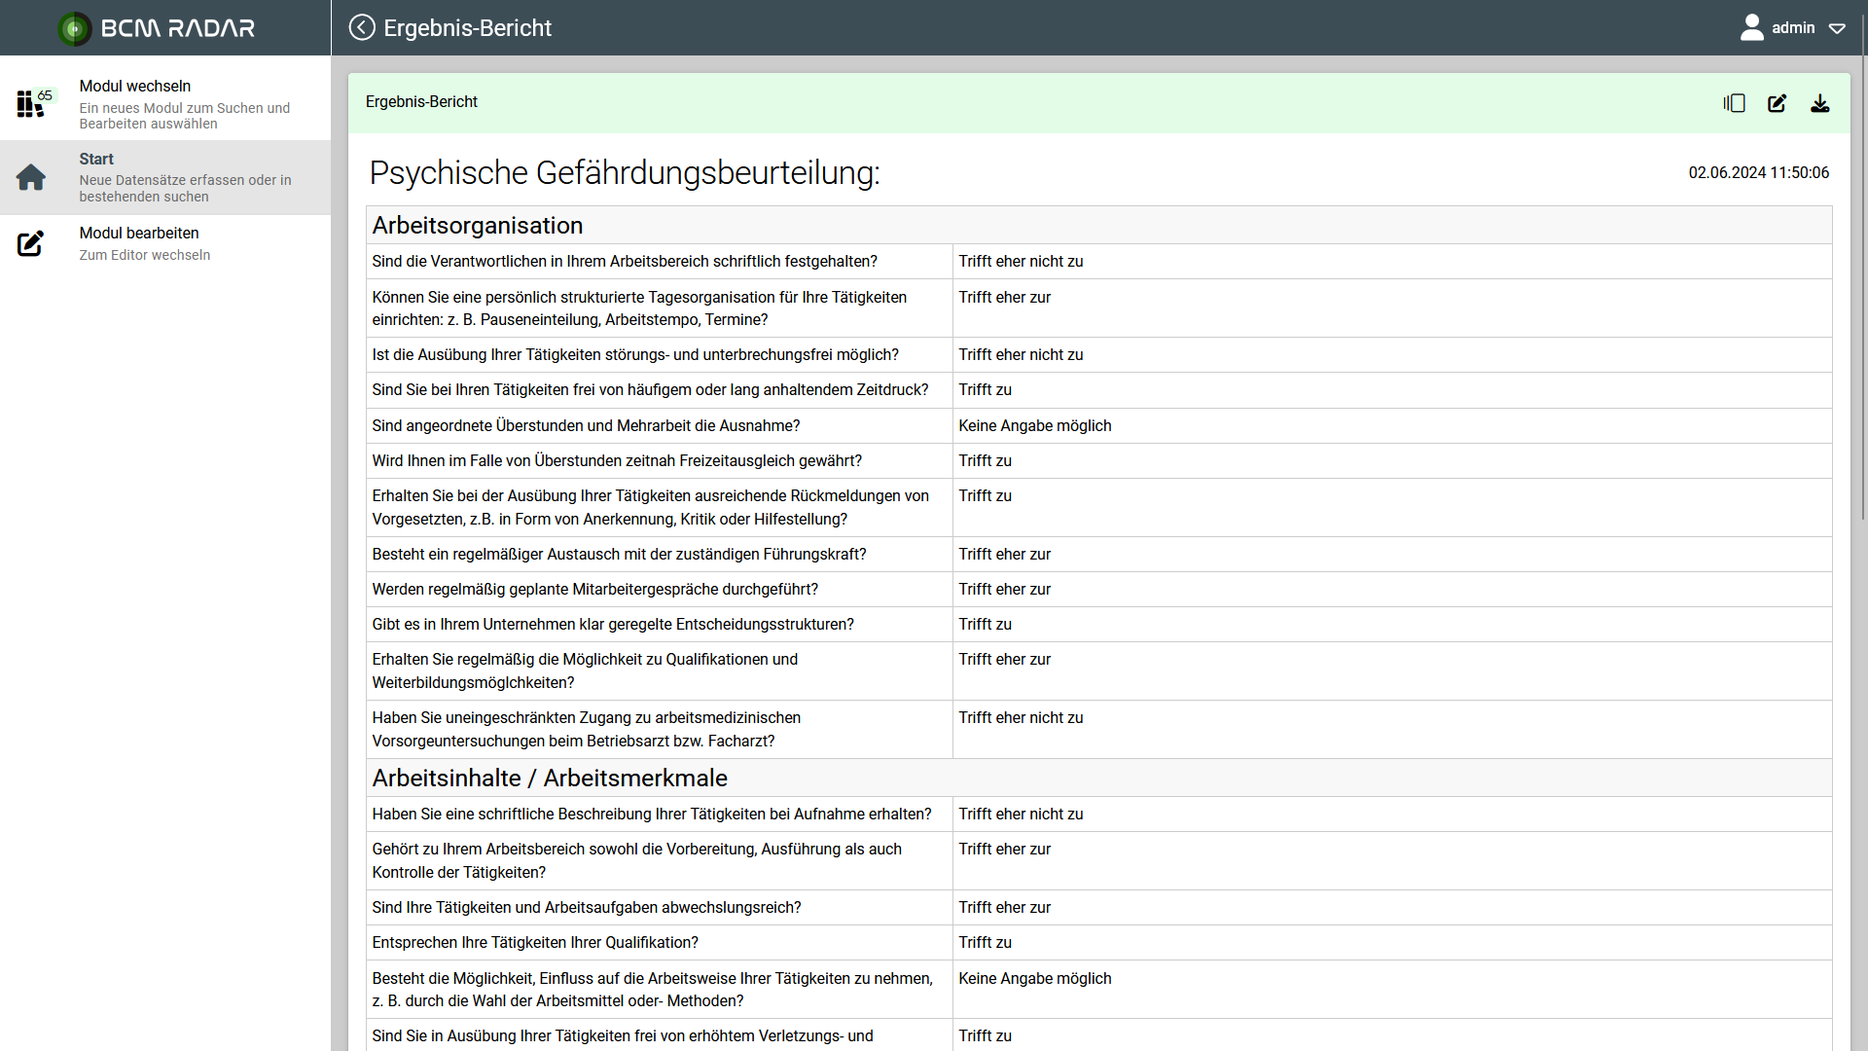The width and height of the screenshot is (1868, 1051).
Task: Download the Ergebnis-Bericht report
Action: pyautogui.click(x=1819, y=103)
